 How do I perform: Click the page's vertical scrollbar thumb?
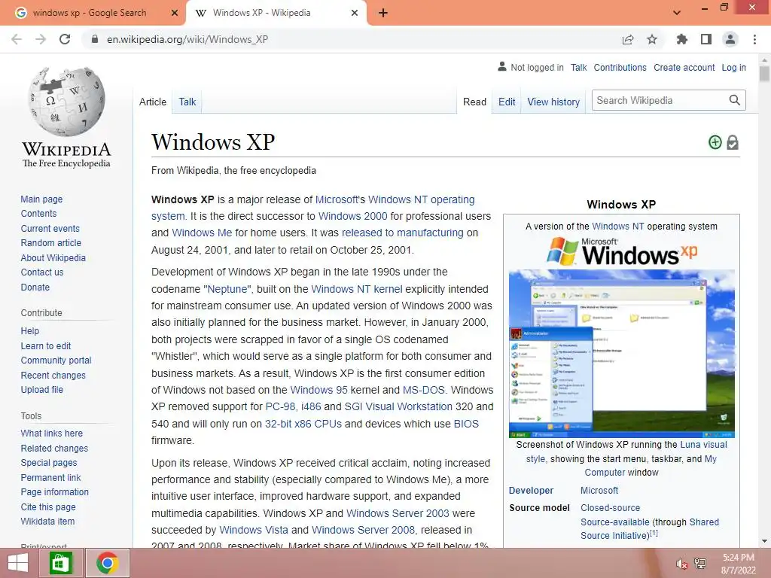coord(764,74)
